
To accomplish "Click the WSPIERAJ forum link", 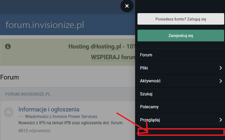I will 113,57.
